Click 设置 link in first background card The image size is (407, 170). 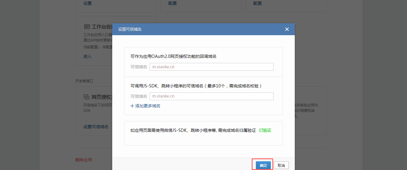(x=88, y=3)
